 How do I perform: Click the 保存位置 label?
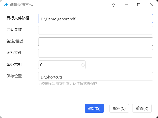pos(14,76)
